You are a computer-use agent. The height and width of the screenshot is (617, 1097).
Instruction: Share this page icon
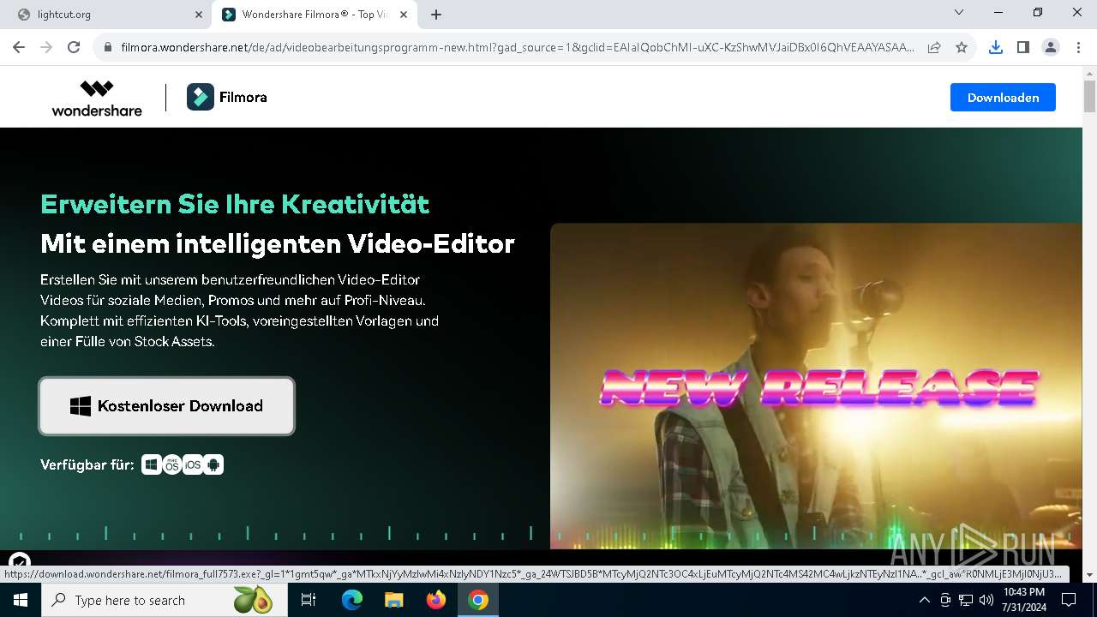pyautogui.click(x=934, y=48)
